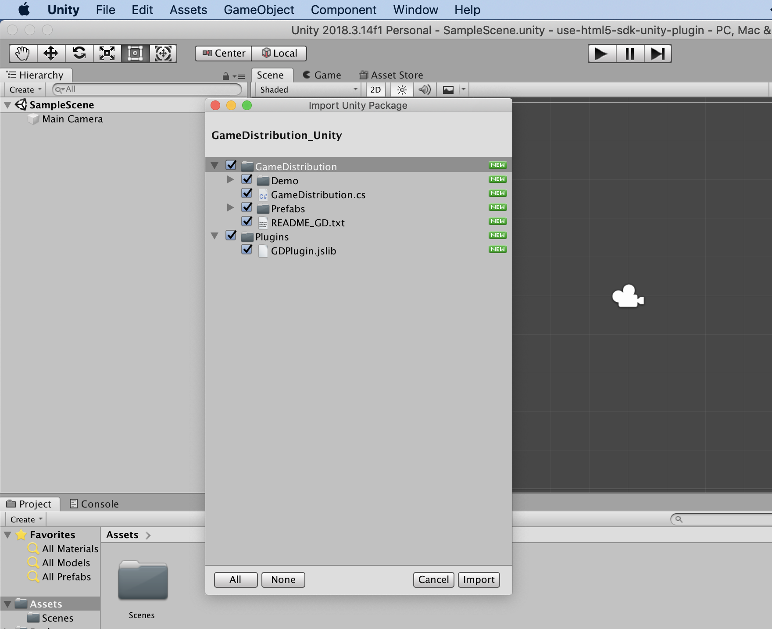Viewport: 772px width, 629px height.
Task: Expand the Demo folder
Action: click(x=230, y=179)
